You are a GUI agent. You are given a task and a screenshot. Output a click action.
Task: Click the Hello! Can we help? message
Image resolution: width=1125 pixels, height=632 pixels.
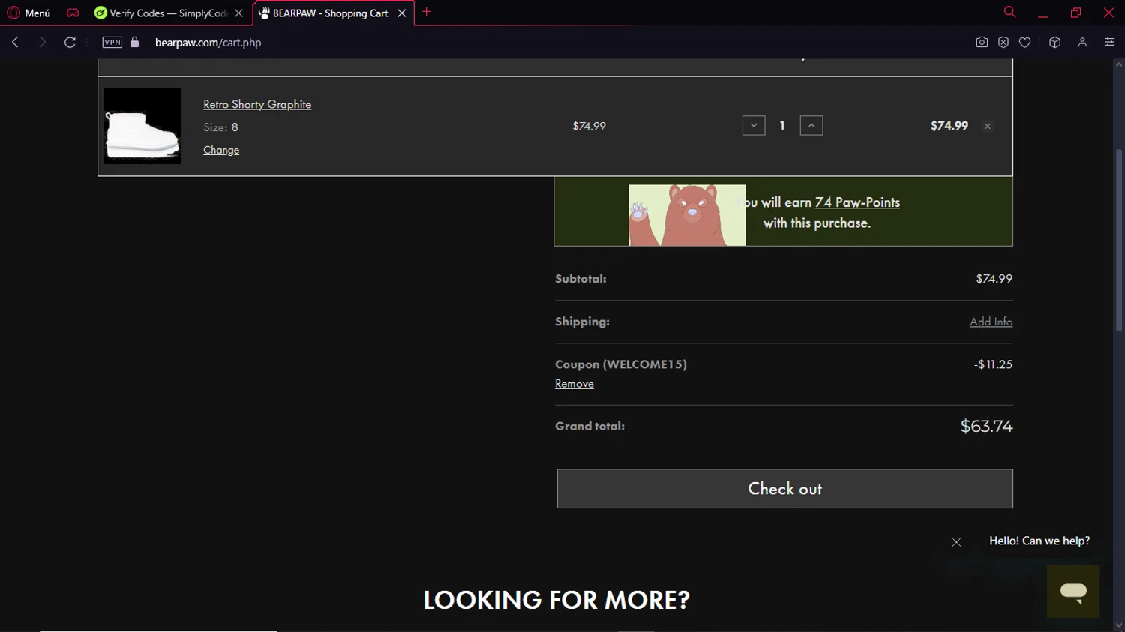coord(1039,541)
